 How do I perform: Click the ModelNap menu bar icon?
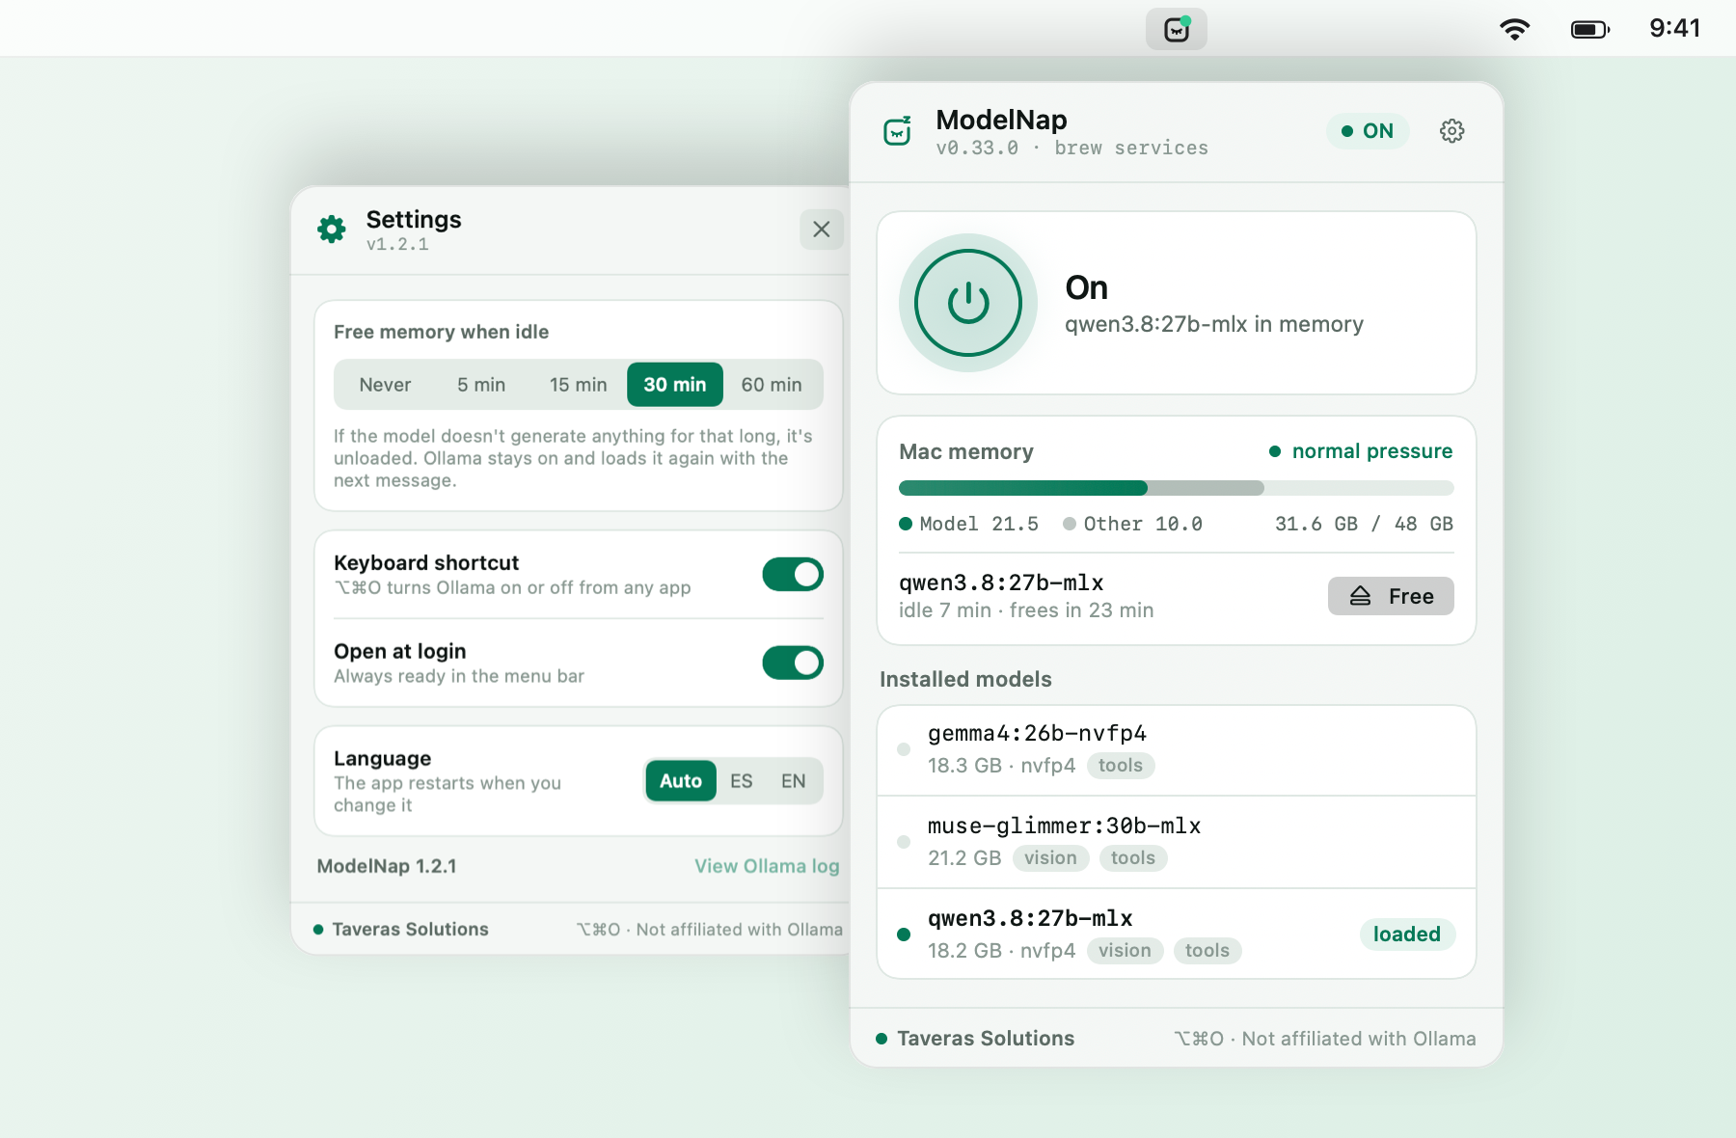point(1177,29)
